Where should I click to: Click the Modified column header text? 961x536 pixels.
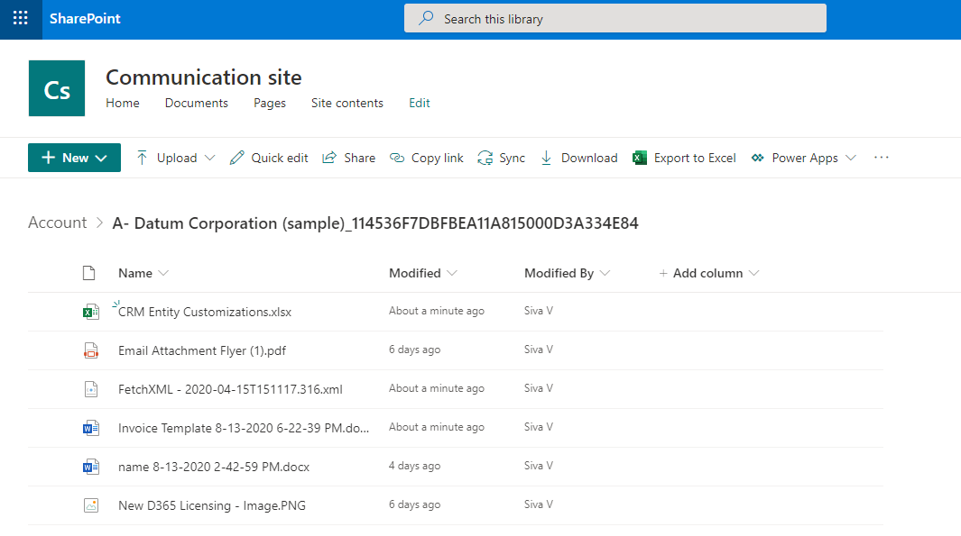pyautogui.click(x=415, y=274)
